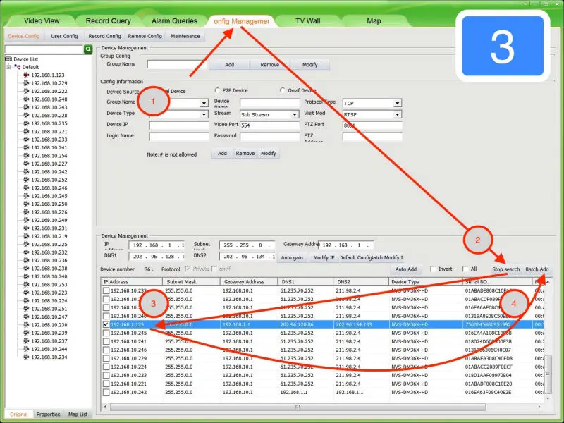The height and width of the screenshot is (423, 564).
Task: Tick the 192.168.10.246 row checkbox in table
Action: click(106, 350)
